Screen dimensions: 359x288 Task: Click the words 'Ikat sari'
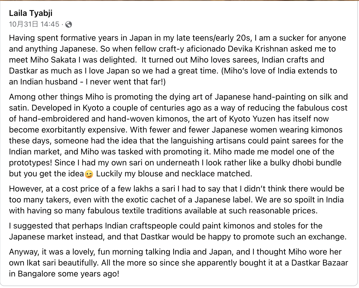(41, 263)
